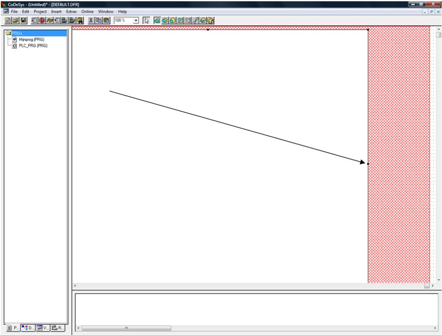
Task: Click the Save icon in toolbar
Action: [23, 20]
